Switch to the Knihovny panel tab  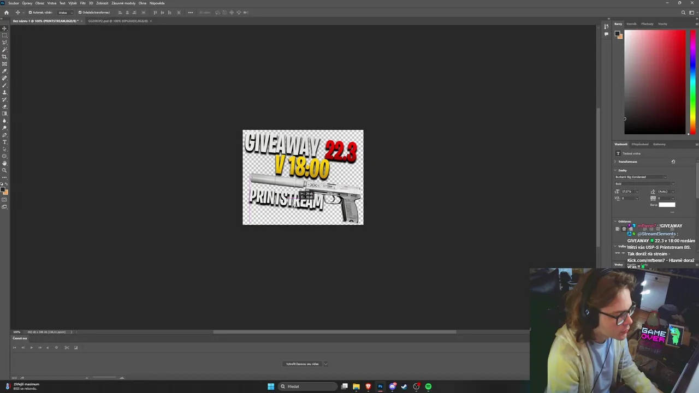[659, 144]
